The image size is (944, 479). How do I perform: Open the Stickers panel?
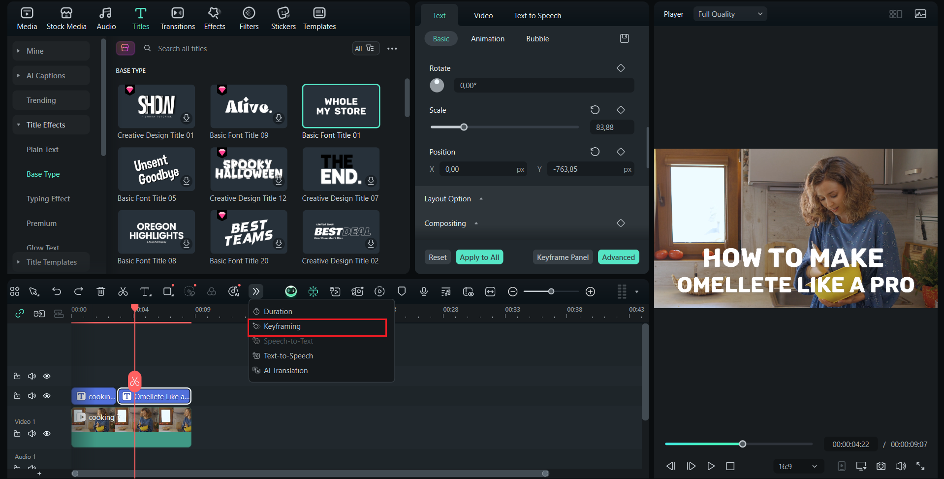(x=283, y=18)
